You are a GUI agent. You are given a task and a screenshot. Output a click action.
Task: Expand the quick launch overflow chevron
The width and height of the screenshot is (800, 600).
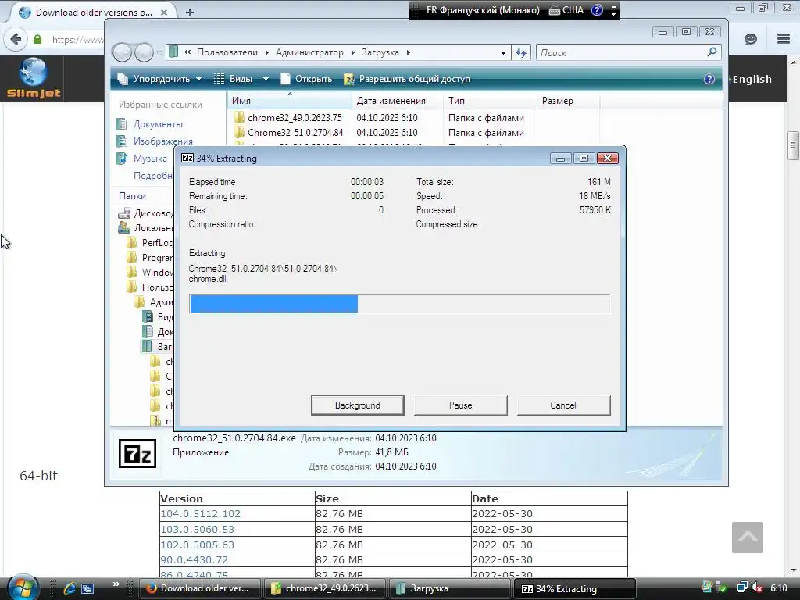tap(116, 584)
